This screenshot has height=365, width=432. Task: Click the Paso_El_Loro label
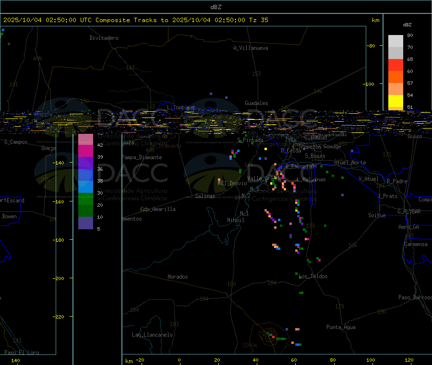pos(22,353)
